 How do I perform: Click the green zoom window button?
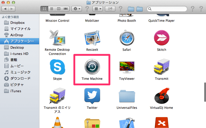click(x=13, y=3)
